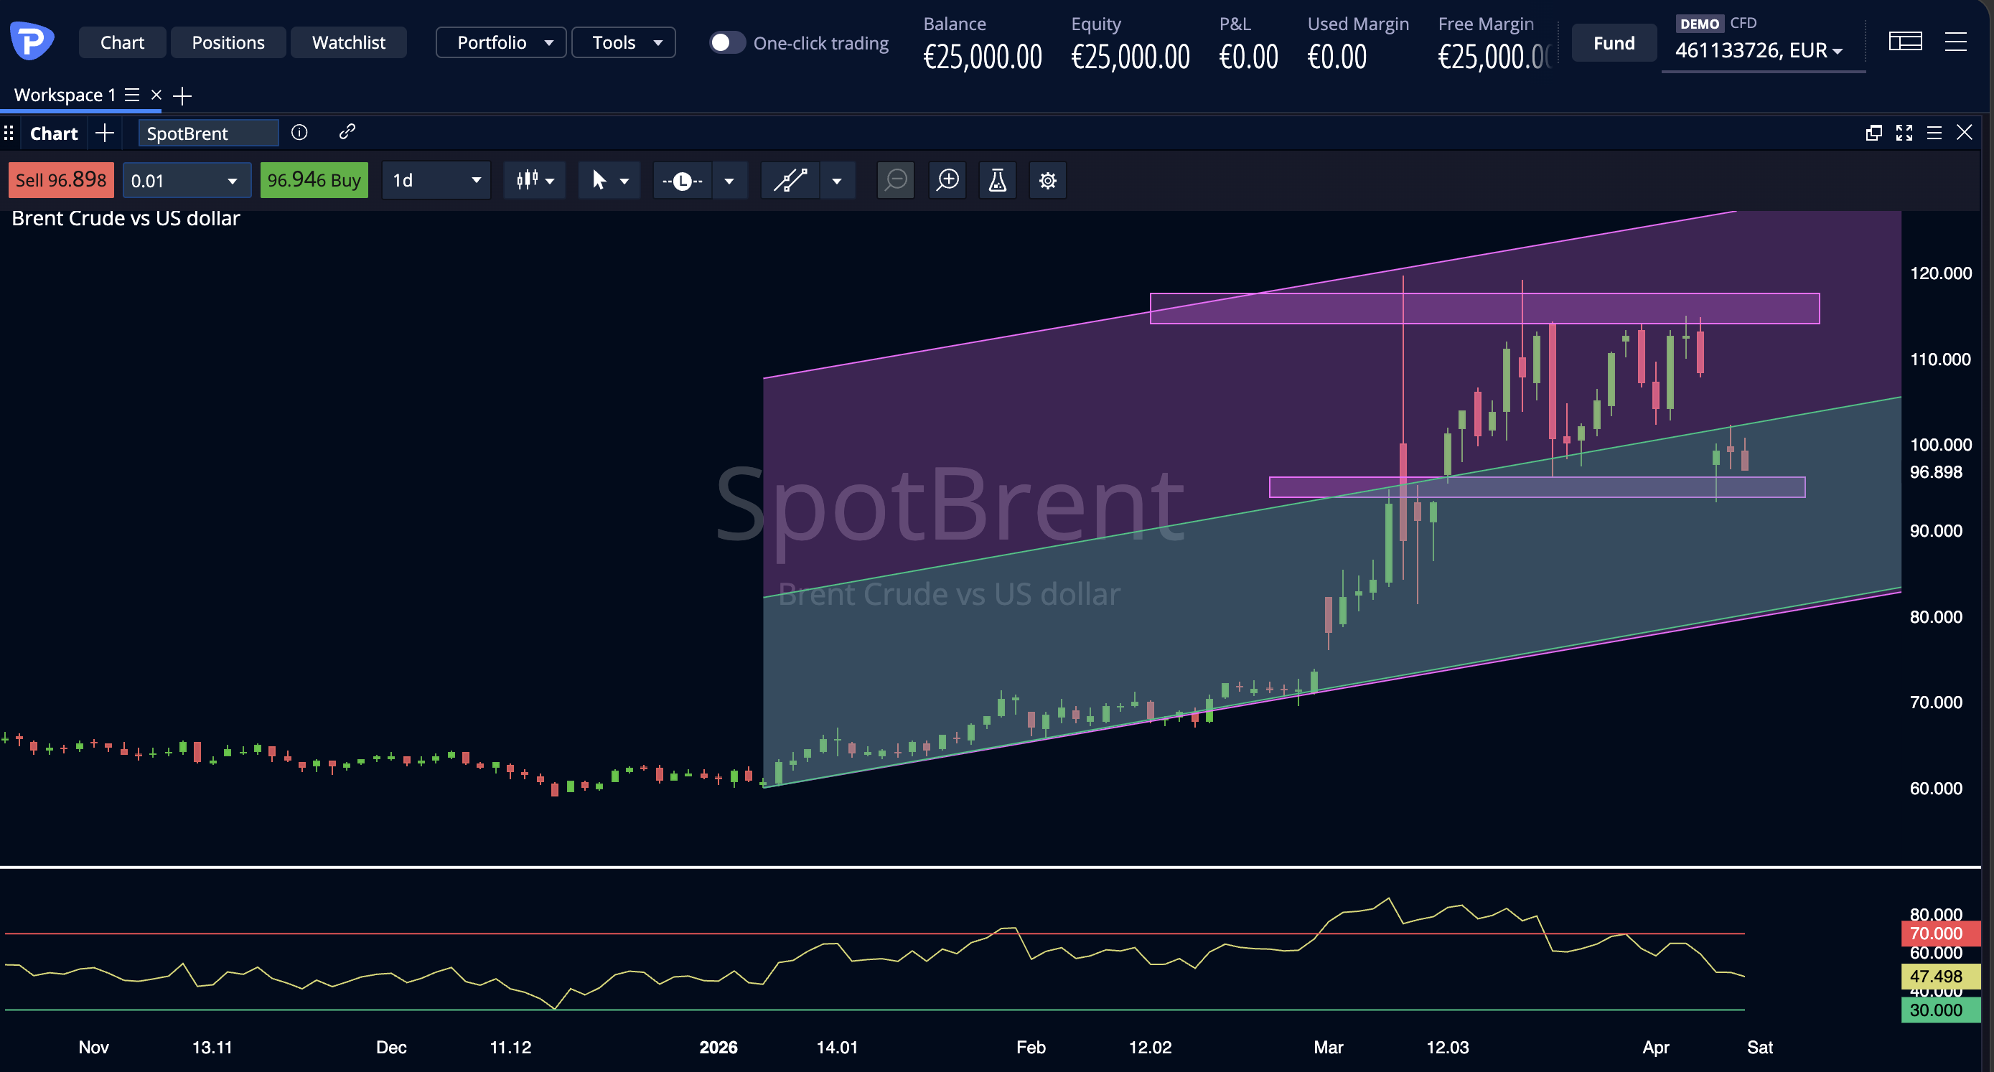
Task: Detach chart into separate window
Action: point(1873,132)
